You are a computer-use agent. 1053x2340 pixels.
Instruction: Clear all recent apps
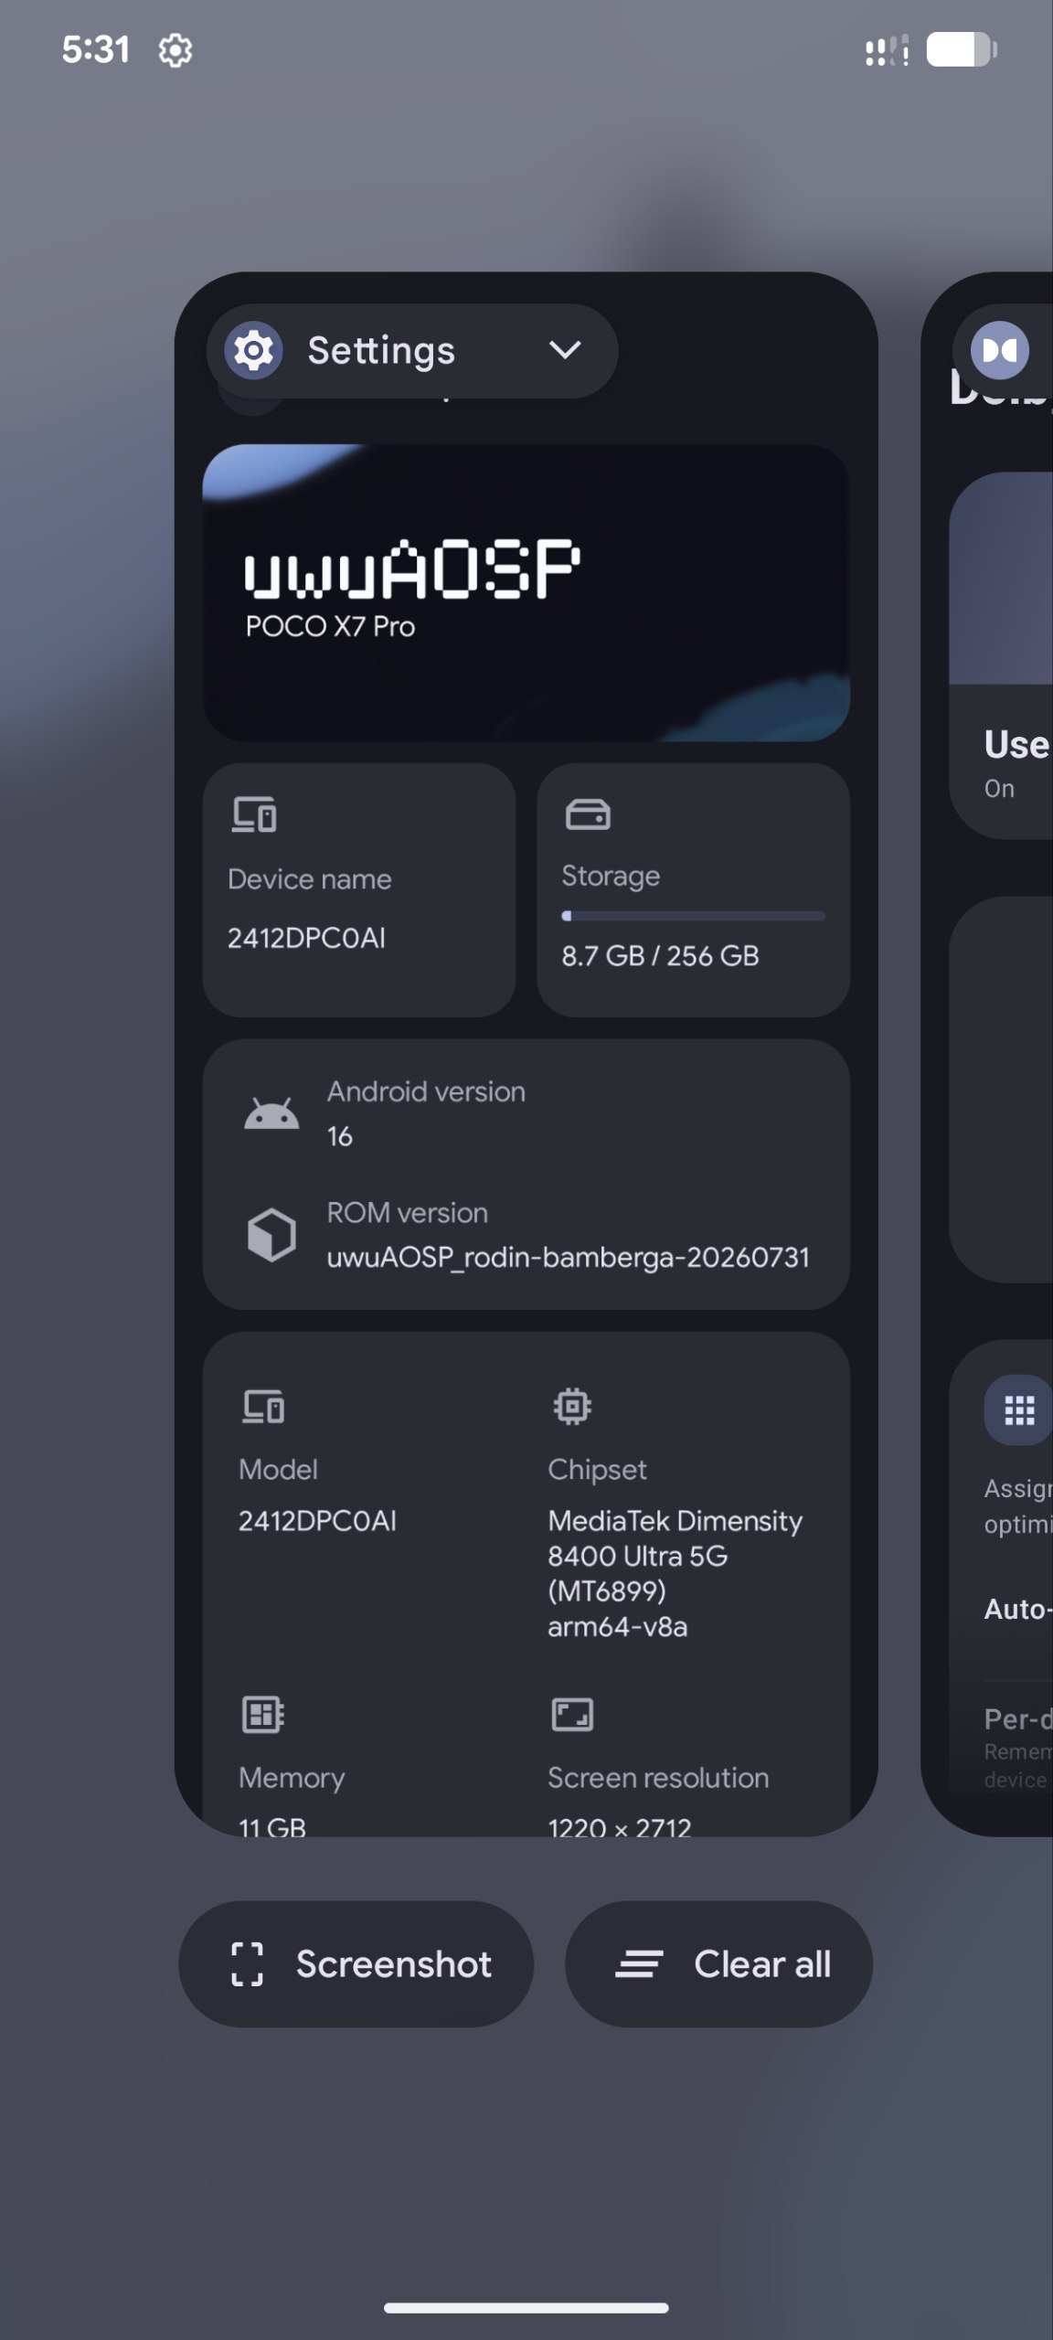tap(718, 1964)
